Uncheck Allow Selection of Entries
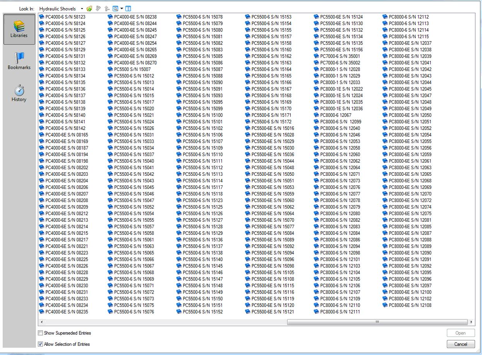The image size is (482, 355). (41, 344)
